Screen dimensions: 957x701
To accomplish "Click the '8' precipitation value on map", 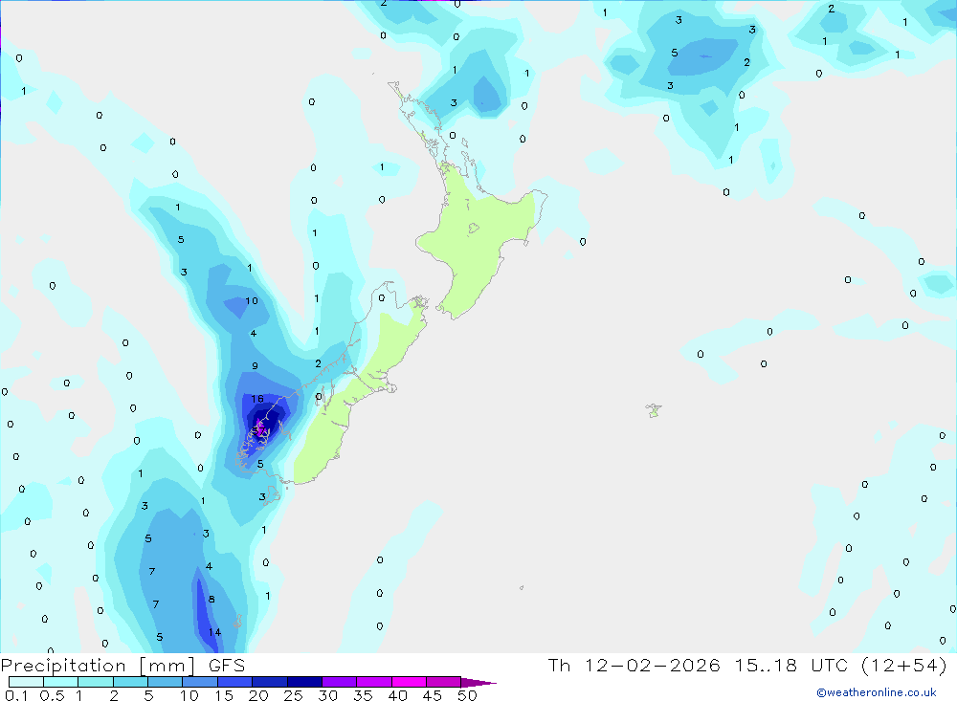I will [x=211, y=599].
